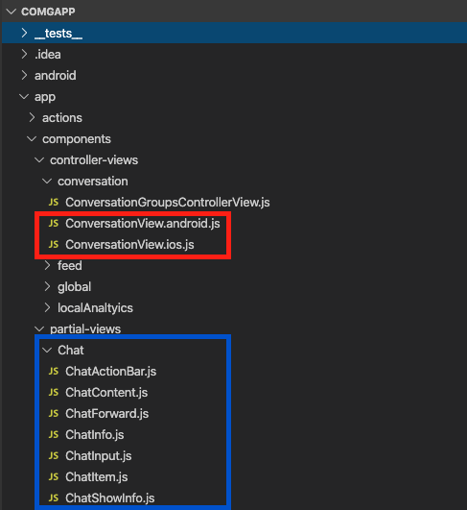Click JS icon beside ChatShowInfo.js
The image size is (467, 510).
pos(54,498)
